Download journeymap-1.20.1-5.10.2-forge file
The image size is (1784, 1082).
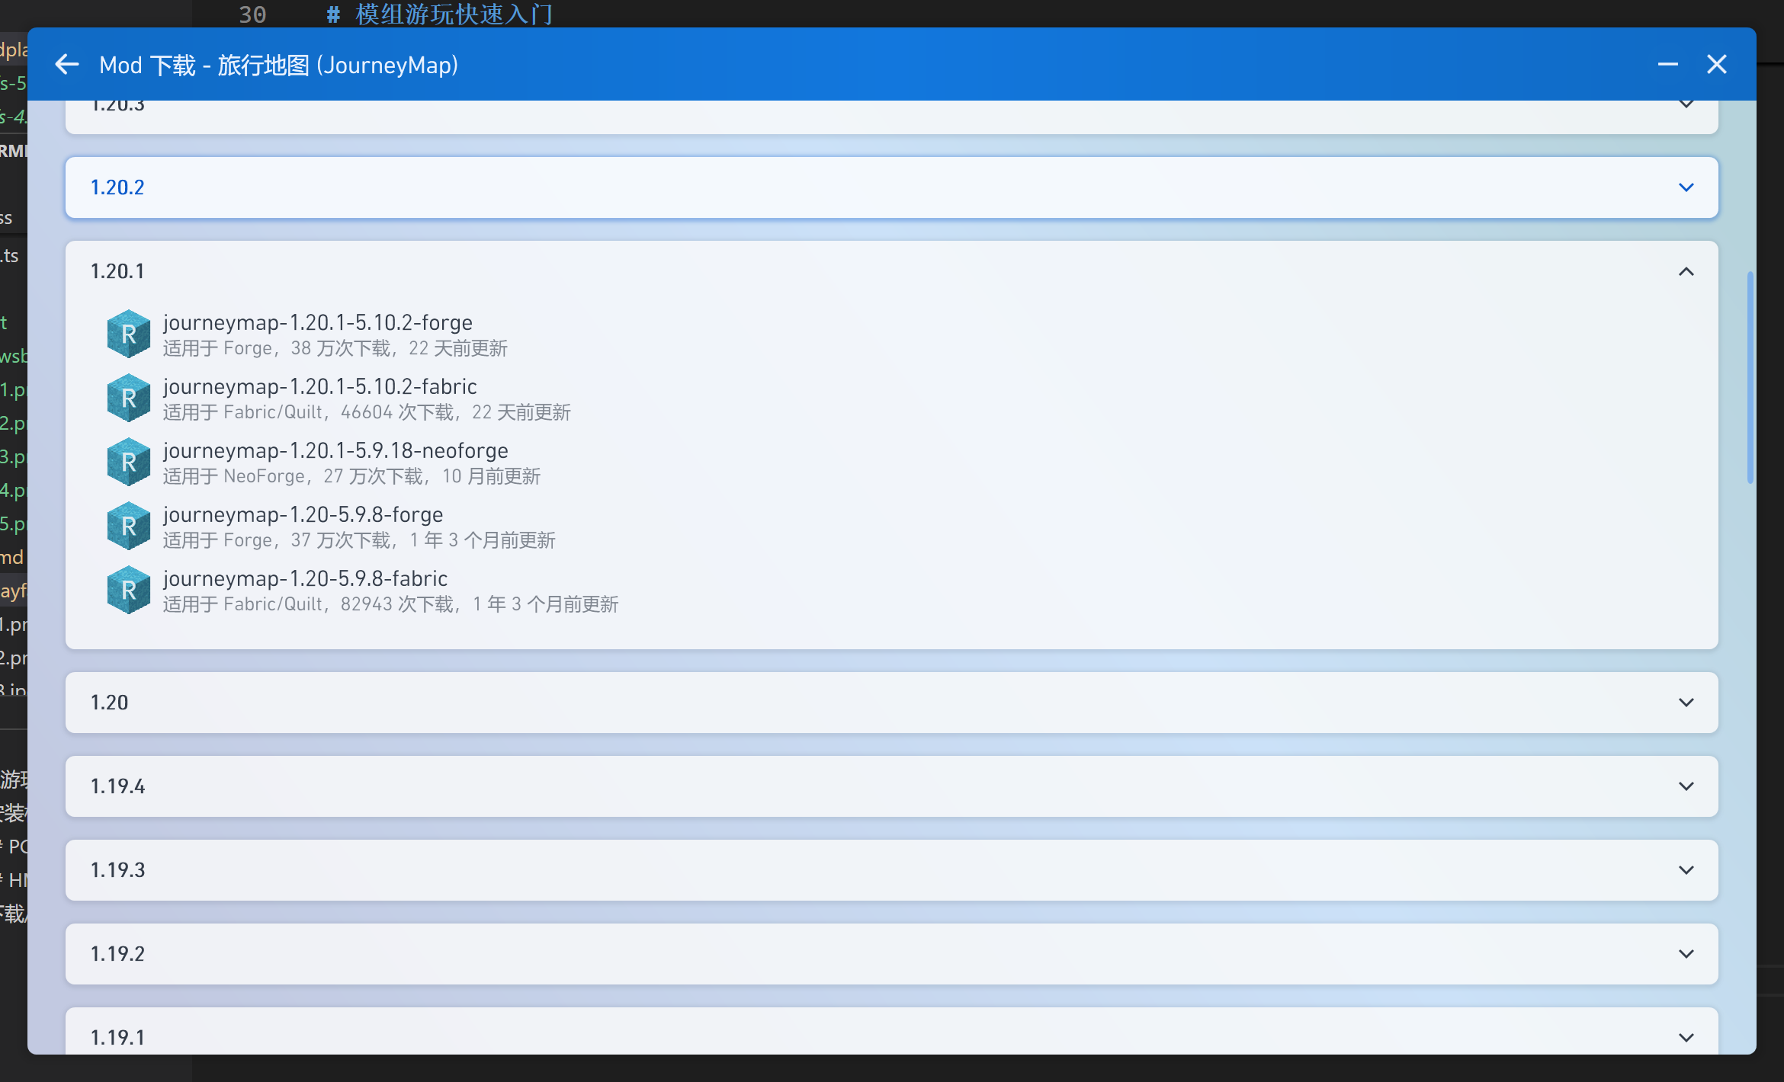[317, 323]
